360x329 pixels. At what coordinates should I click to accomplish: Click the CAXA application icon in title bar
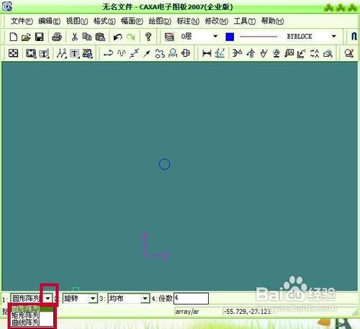click(x=7, y=6)
